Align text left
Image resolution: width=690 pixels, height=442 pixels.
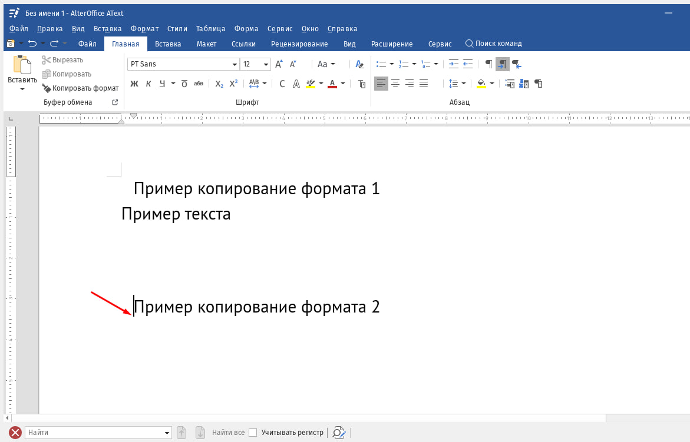pos(381,84)
